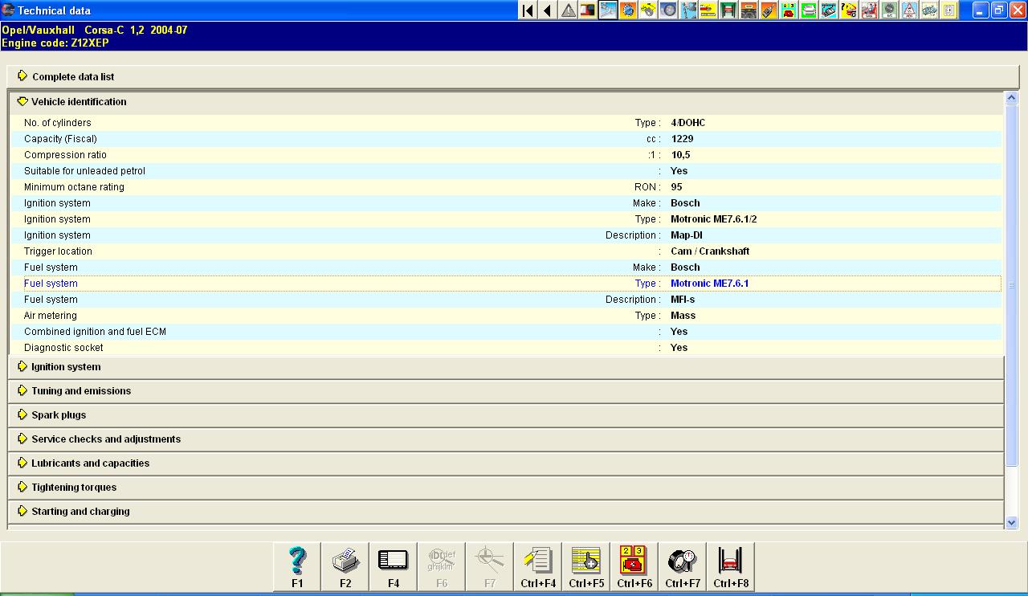The height and width of the screenshot is (596, 1028).
Task: Click the Ctrl+F4 notes button
Action: point(538,567)
